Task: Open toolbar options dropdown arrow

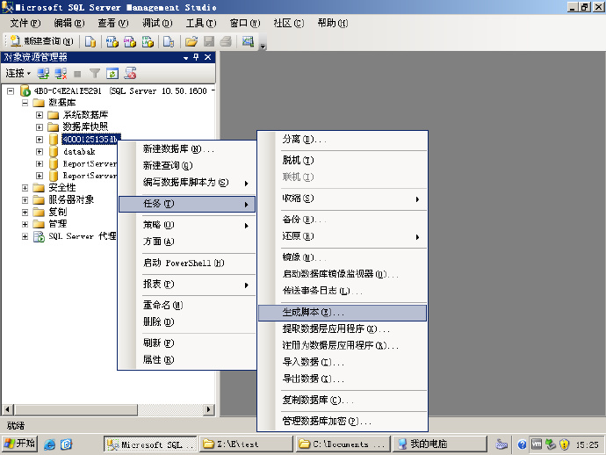Action: pyautogui.click(x=263, y=46)
